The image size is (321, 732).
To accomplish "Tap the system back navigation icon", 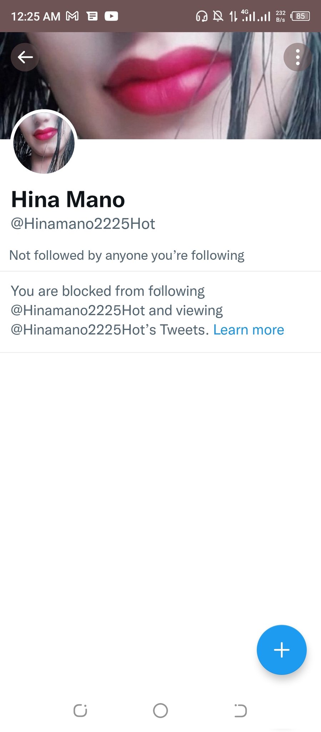I will [240, 710].
